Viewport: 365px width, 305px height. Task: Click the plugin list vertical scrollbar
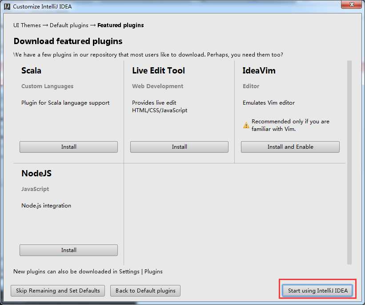(349, 163)
